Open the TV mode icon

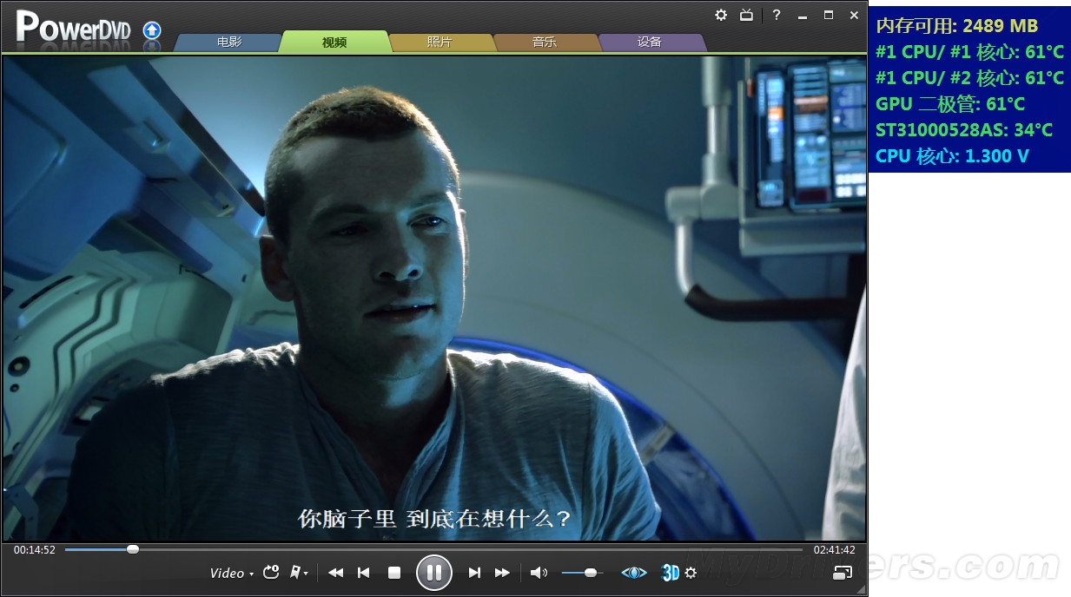[x=746, y=15]
